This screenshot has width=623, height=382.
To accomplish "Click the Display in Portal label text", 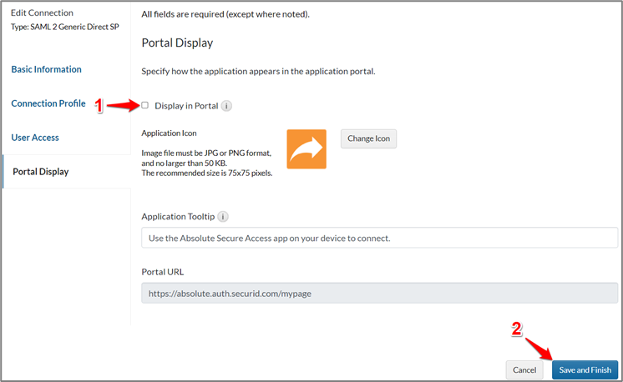I will coord(186,106).
